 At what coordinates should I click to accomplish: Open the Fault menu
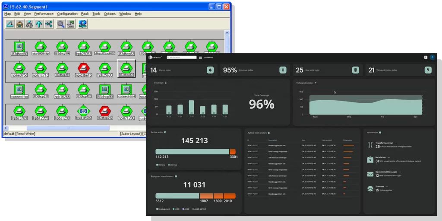tap(85, 14)
